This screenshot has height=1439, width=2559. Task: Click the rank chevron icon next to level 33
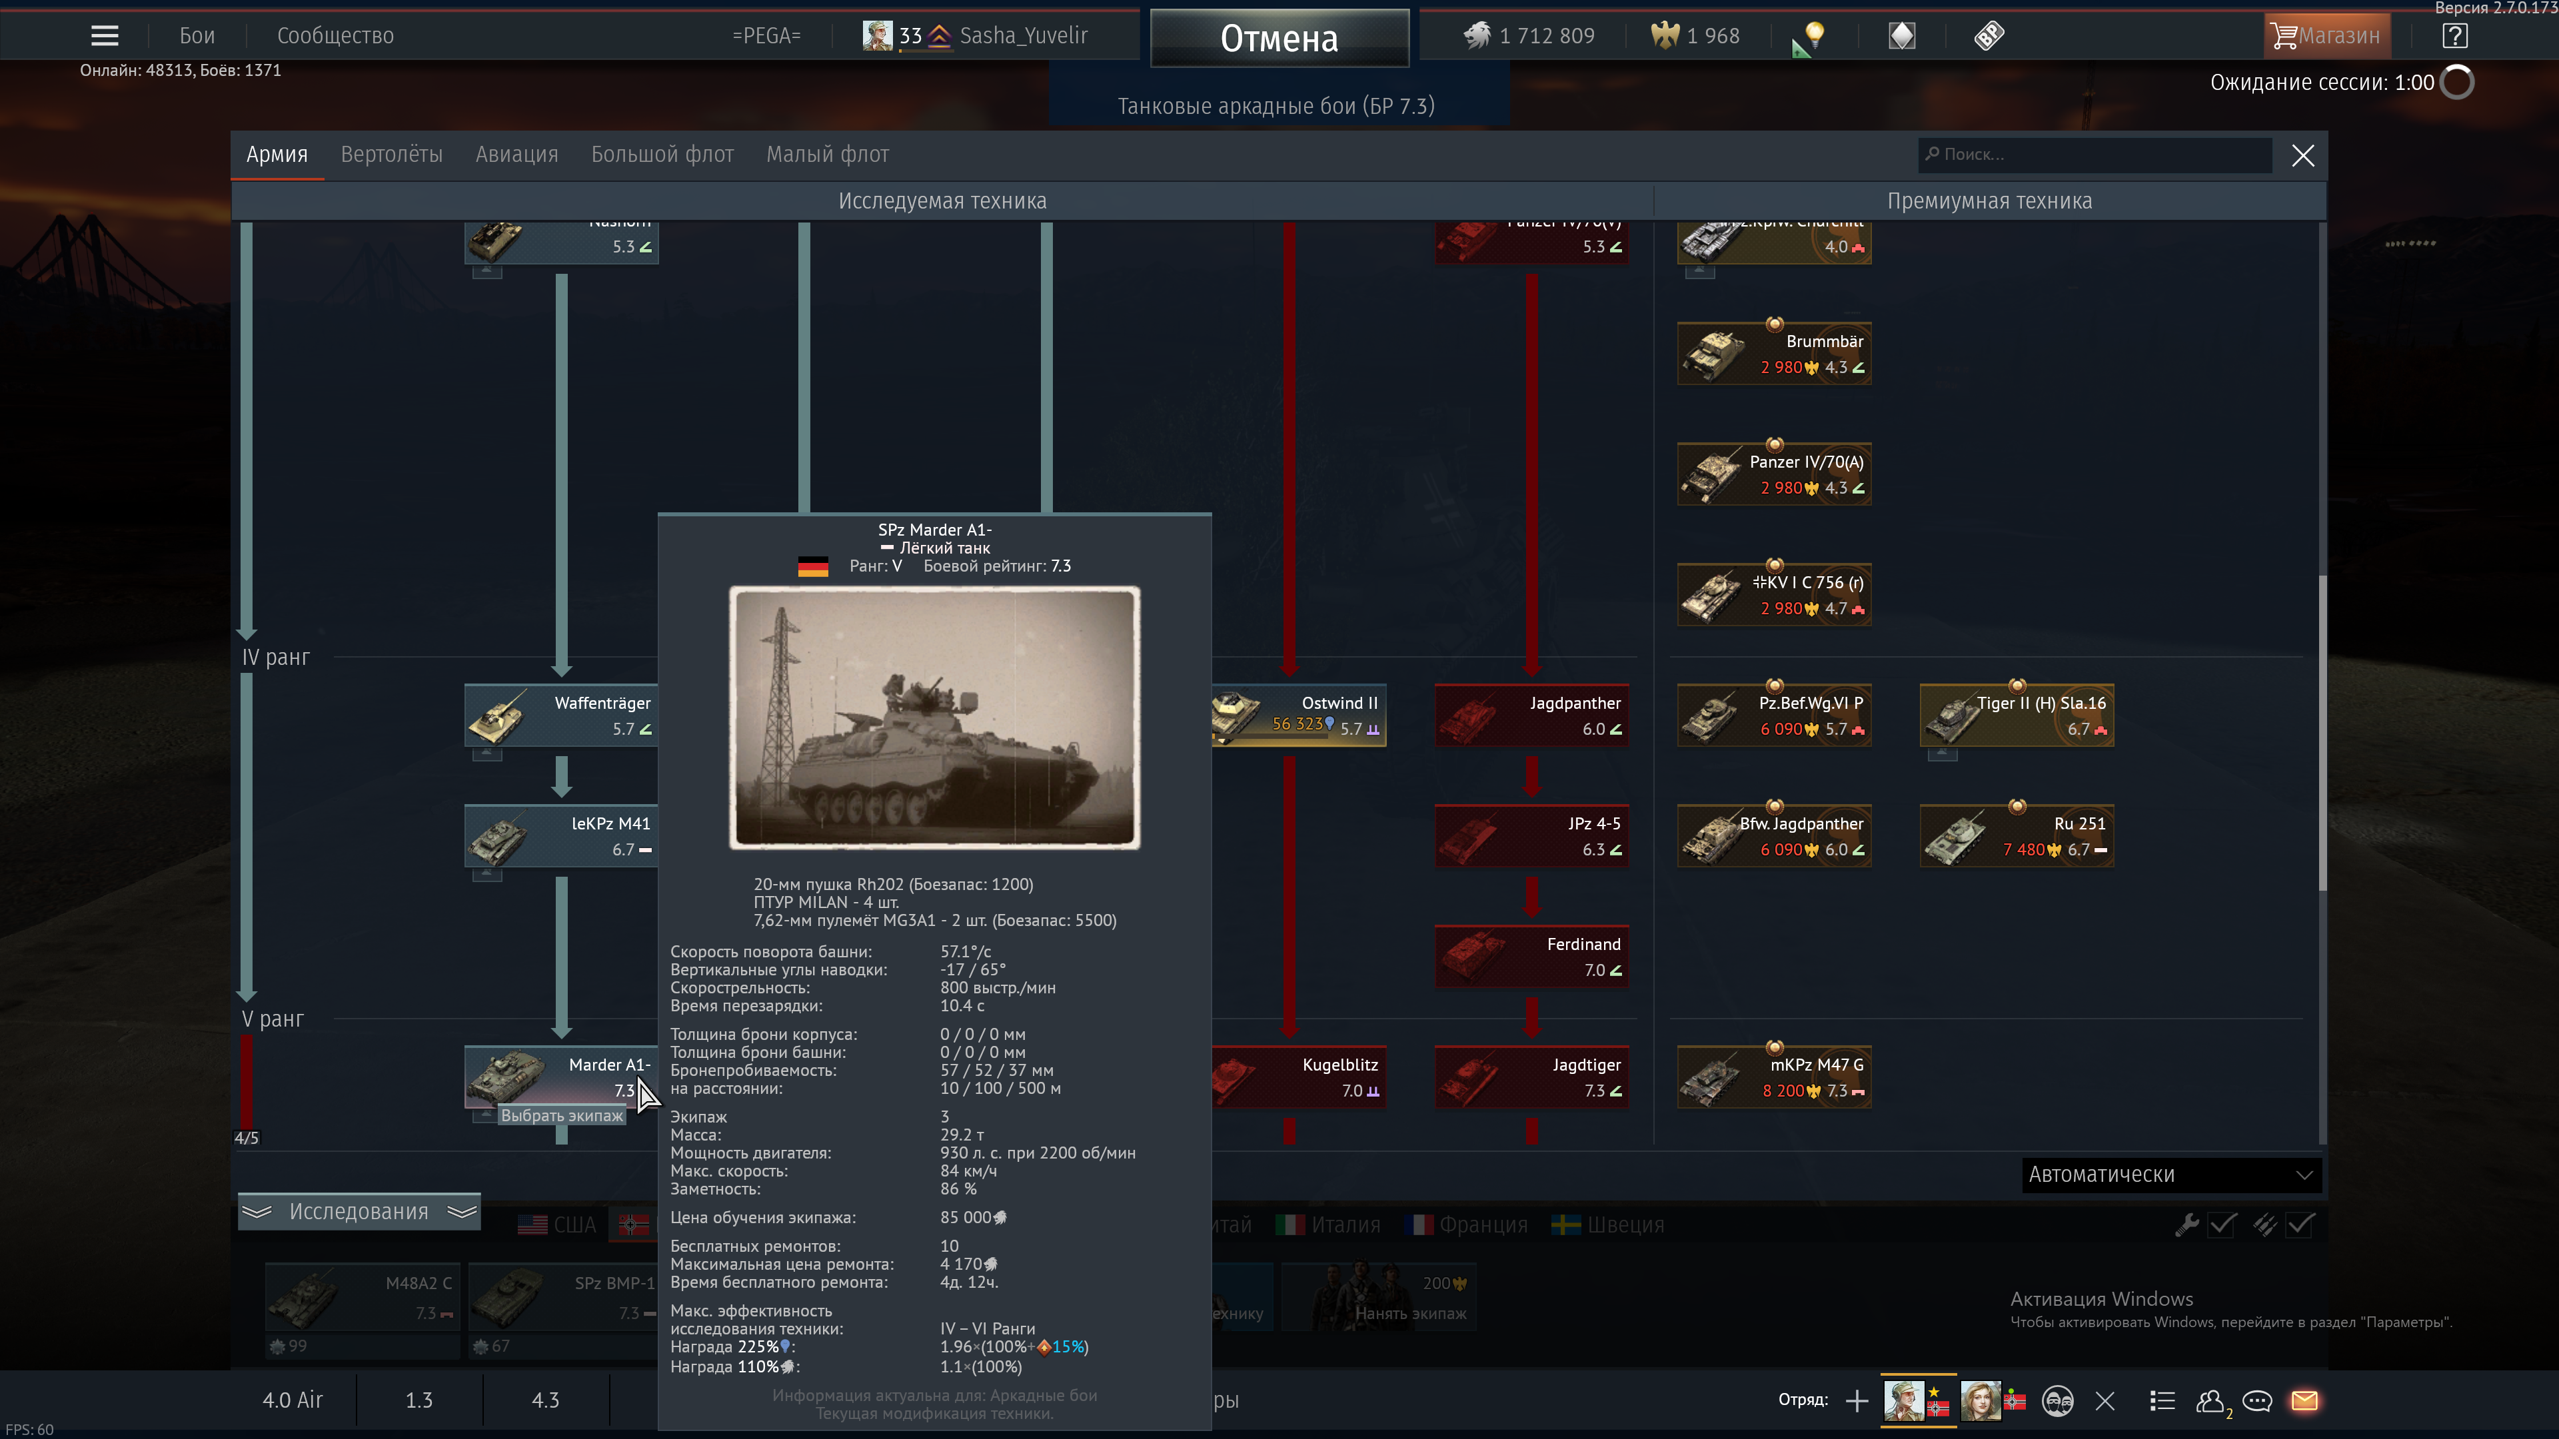[940, 36]
